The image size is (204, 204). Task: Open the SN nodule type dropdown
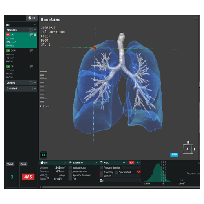tap(53, 163)
